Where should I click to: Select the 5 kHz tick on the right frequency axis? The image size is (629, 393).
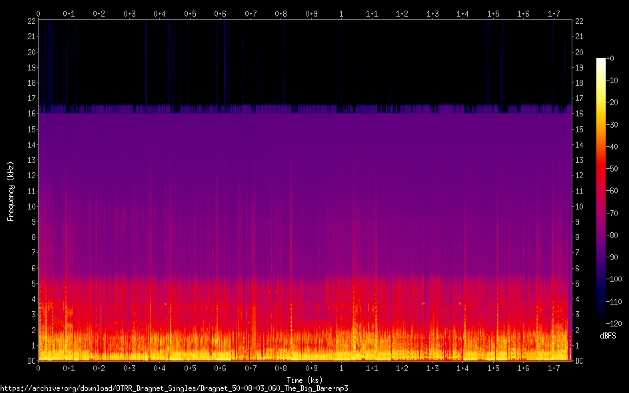pyautogui.click(x=577, y=284)
